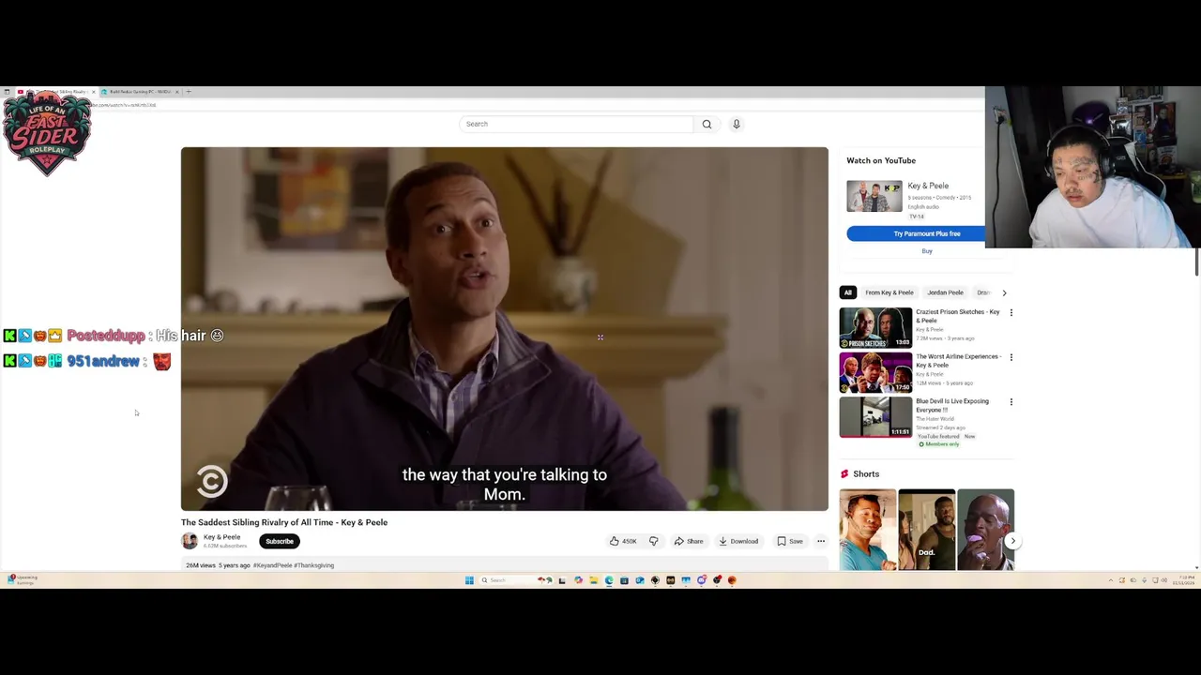Select the Jordan Peele chip

[945, 292]
